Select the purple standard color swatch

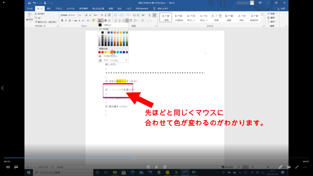(x=127, y=52)
